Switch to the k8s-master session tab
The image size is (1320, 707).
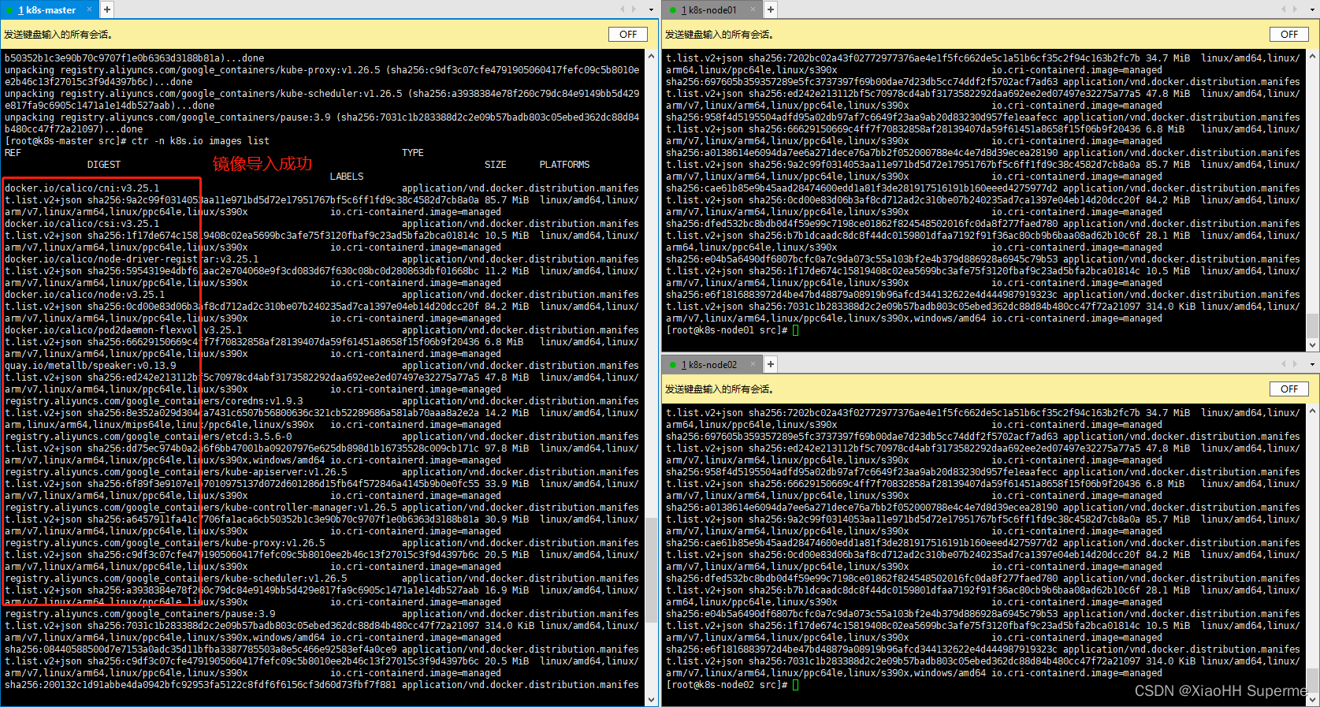[46, 10]
